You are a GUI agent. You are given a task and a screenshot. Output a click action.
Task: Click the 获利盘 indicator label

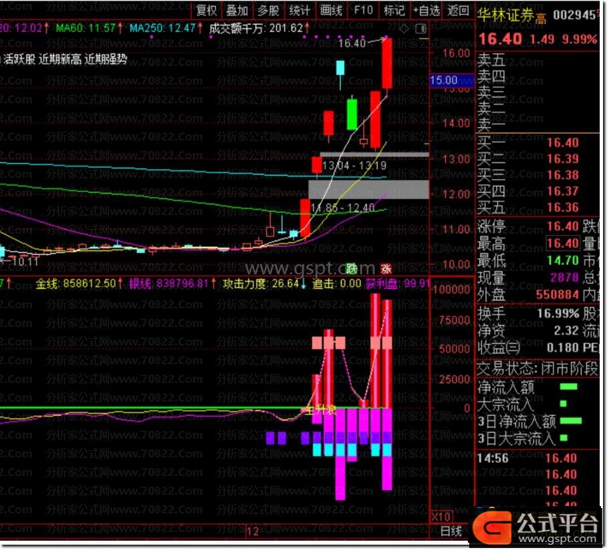(x=398, y=284)
